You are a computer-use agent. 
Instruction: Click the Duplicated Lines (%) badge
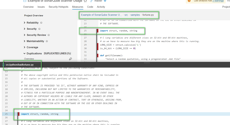57,53
